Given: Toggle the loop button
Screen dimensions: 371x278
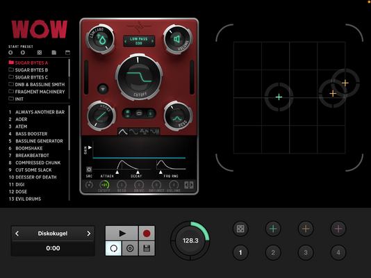Looking at the screenshot, I should coord(113,248).
